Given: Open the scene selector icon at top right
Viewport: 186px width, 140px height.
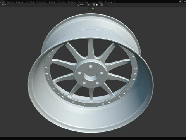Looking at the screenshot, I should point(181,2).
